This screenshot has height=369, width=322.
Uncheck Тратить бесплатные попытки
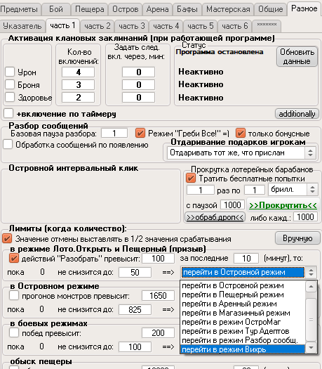191,178
